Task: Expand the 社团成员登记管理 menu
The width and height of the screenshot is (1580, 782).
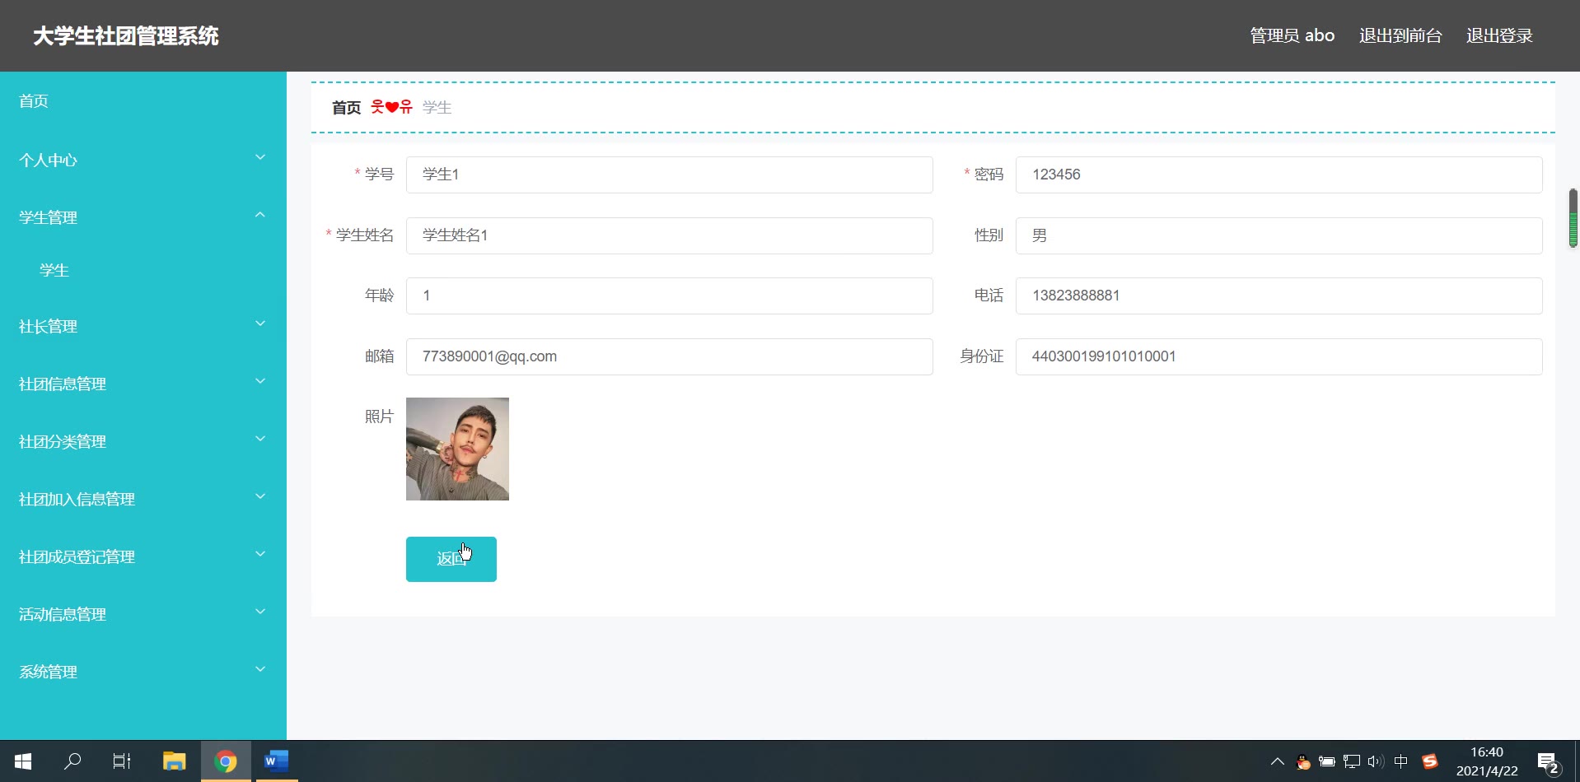Action: (143, 556)
